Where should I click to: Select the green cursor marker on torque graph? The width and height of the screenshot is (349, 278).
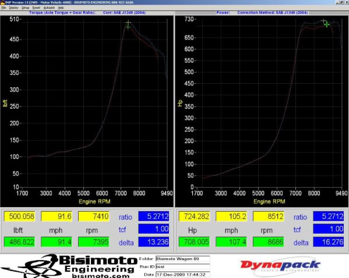[x=128, y=27]
